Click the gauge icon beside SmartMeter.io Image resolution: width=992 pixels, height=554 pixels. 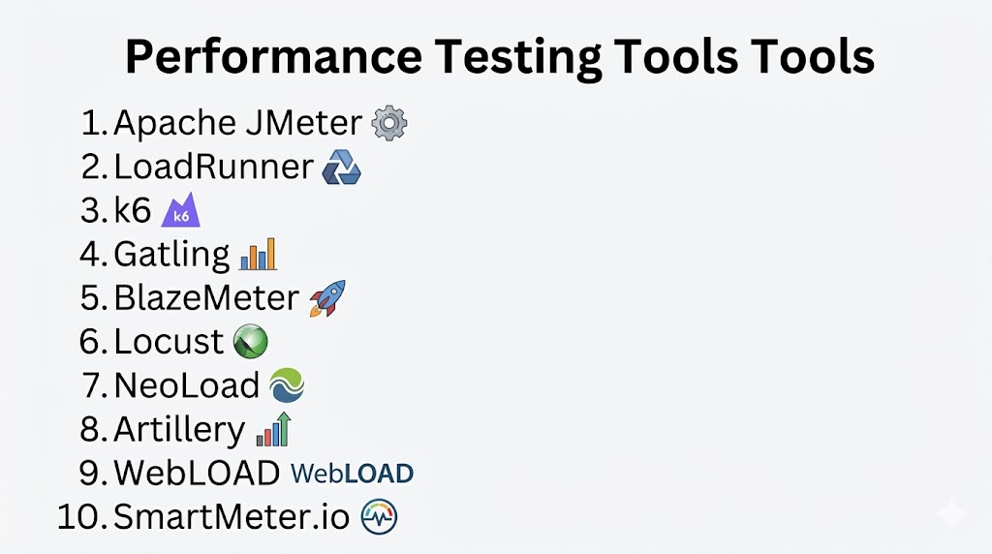[379, 517]
